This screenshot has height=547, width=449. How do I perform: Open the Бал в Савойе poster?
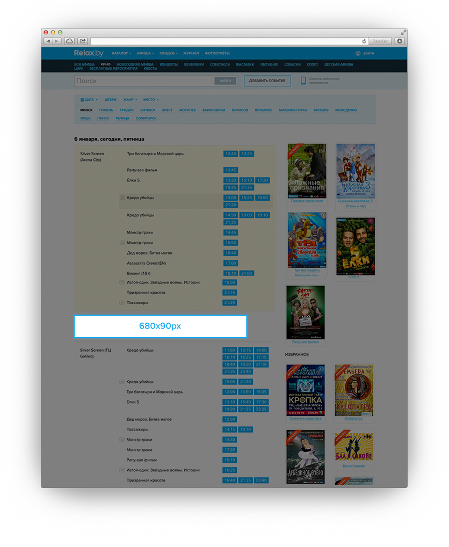354,446
